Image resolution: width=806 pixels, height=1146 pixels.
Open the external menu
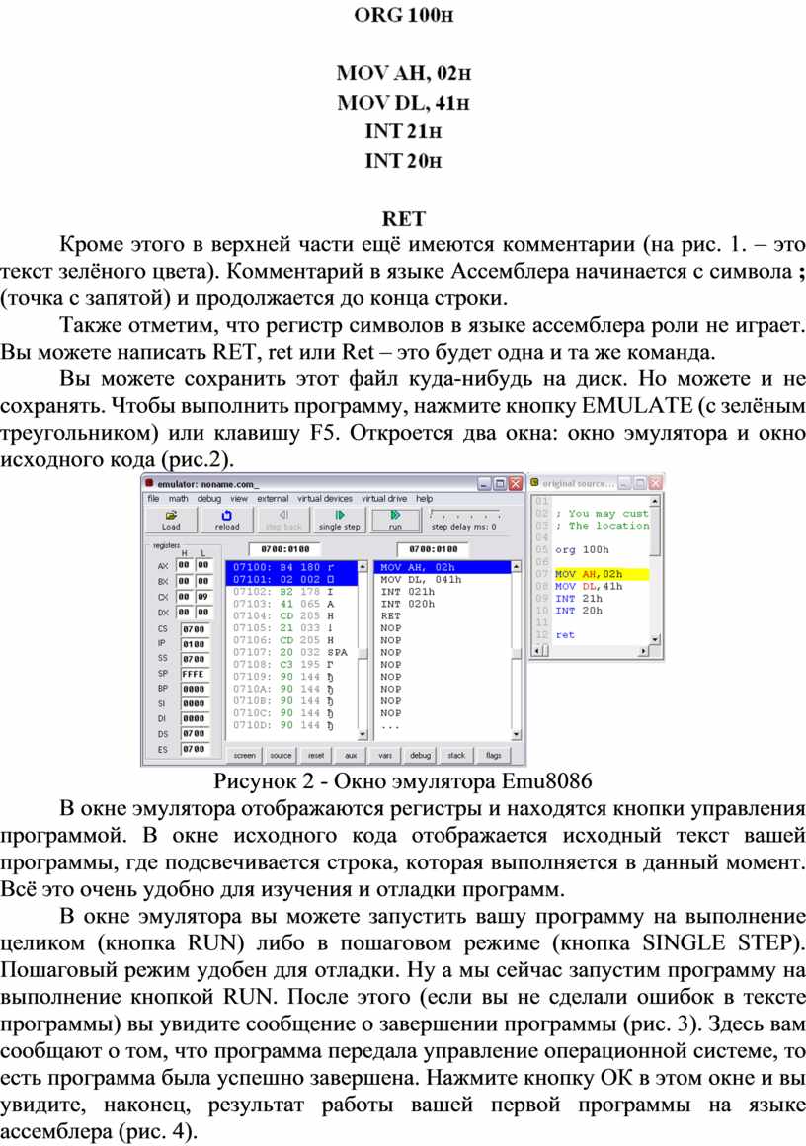pyautogui.click(x=273, y=499)
